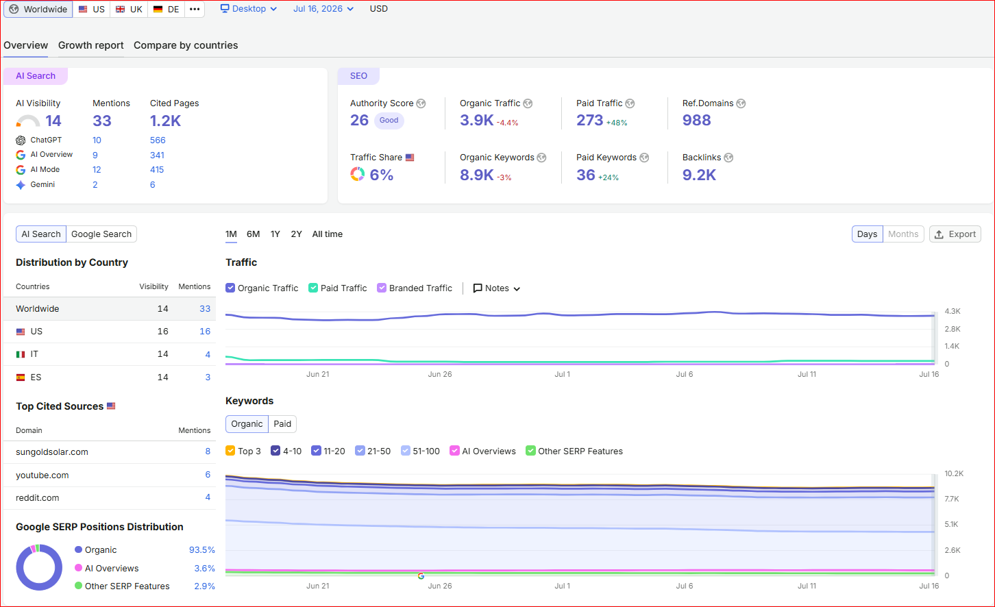995x607 pixels.
Task: Click the Notes comment icon
Action: tap(478, 288)
